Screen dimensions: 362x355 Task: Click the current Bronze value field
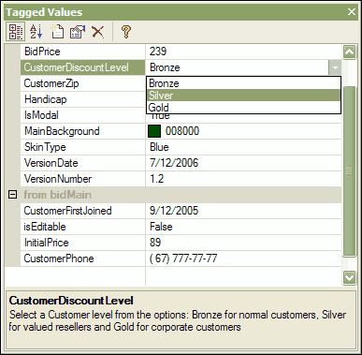(237, 67)
